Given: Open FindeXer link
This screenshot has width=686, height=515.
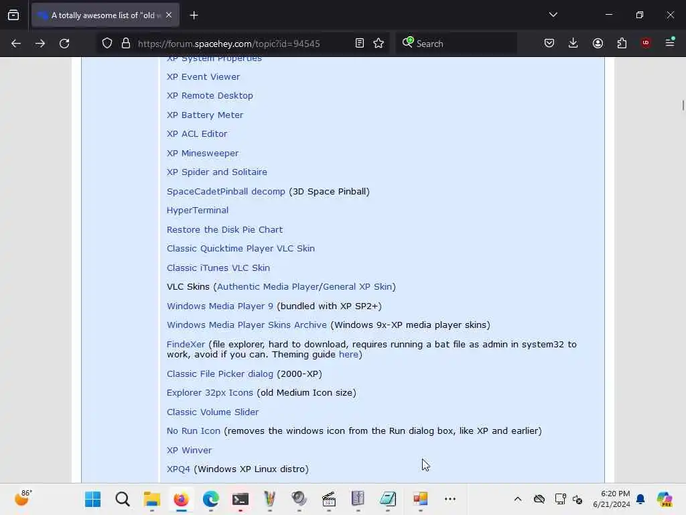Looking at the screenshot, I should (x=186, y=344).
